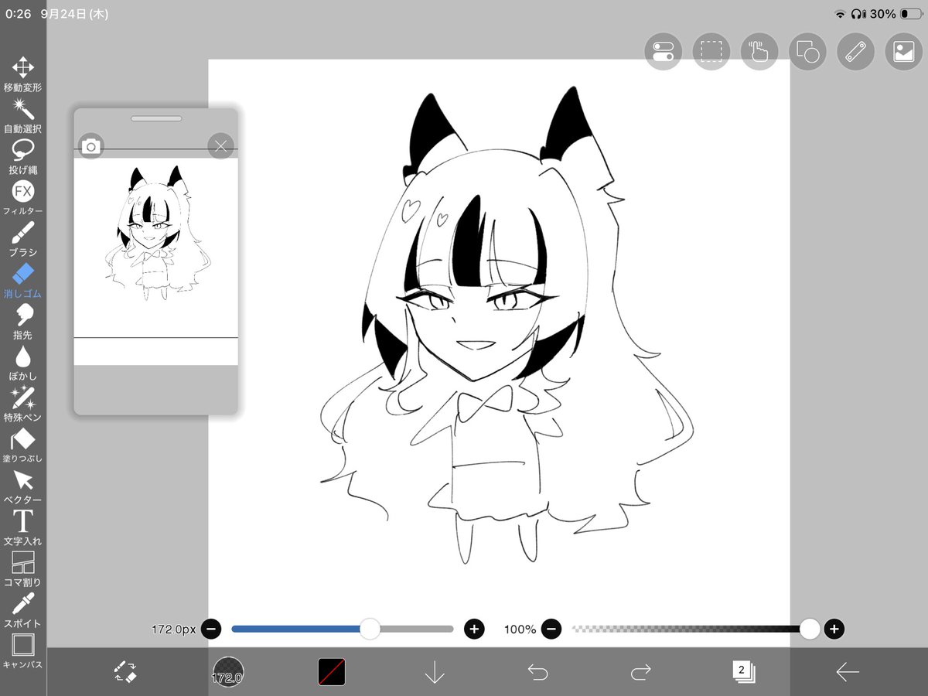
Task: Increase opacity with plus button
Action: click(x=834, y=629)
